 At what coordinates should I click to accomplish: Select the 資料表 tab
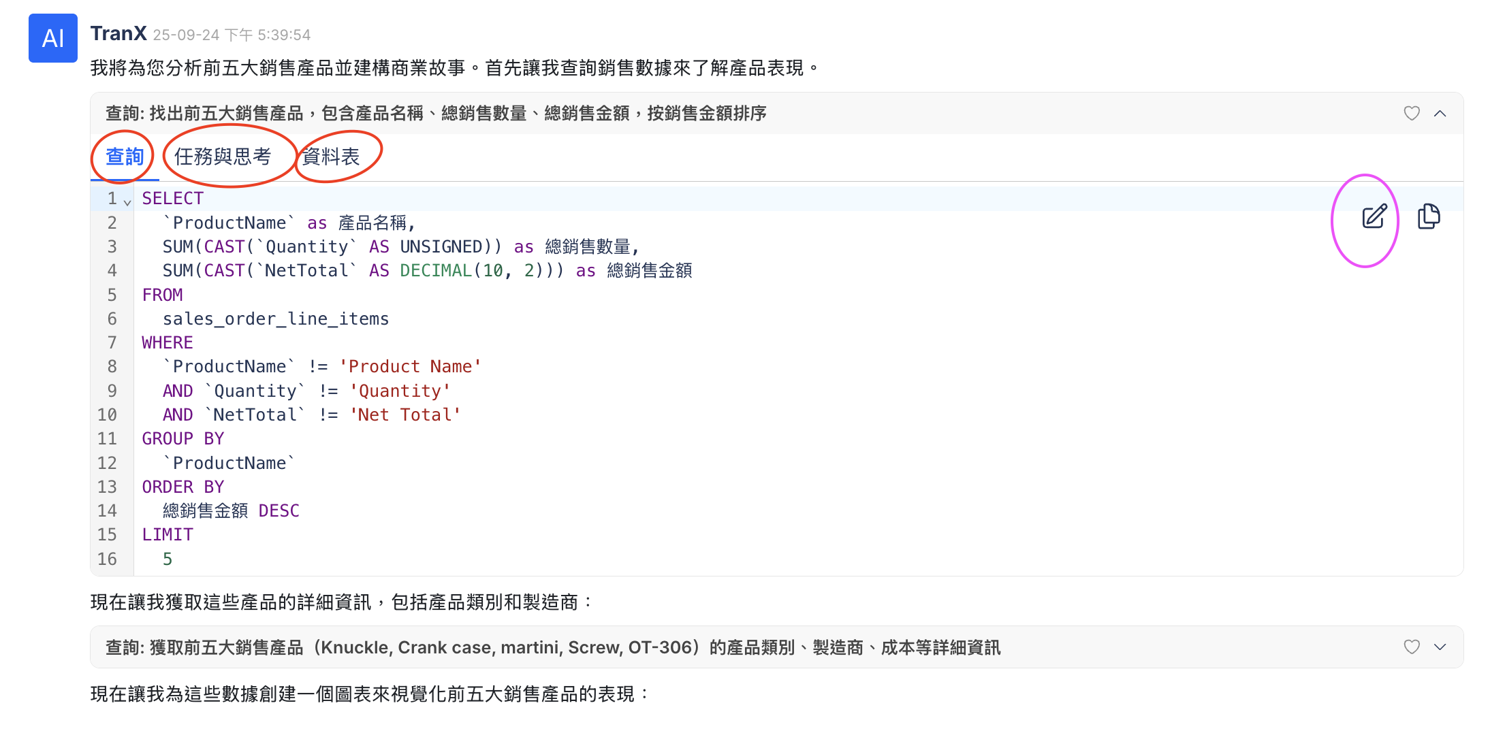331,157
